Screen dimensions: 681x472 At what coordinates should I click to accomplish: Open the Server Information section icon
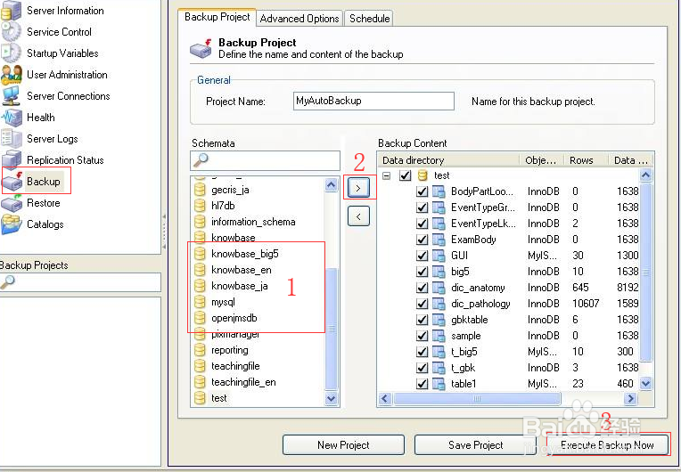point(12,11)
